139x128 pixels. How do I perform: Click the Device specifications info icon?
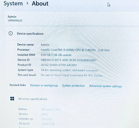(10, 33)
